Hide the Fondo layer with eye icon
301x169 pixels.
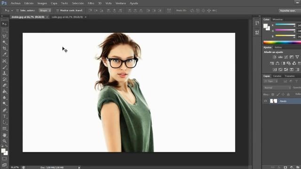tap(265, 101)
